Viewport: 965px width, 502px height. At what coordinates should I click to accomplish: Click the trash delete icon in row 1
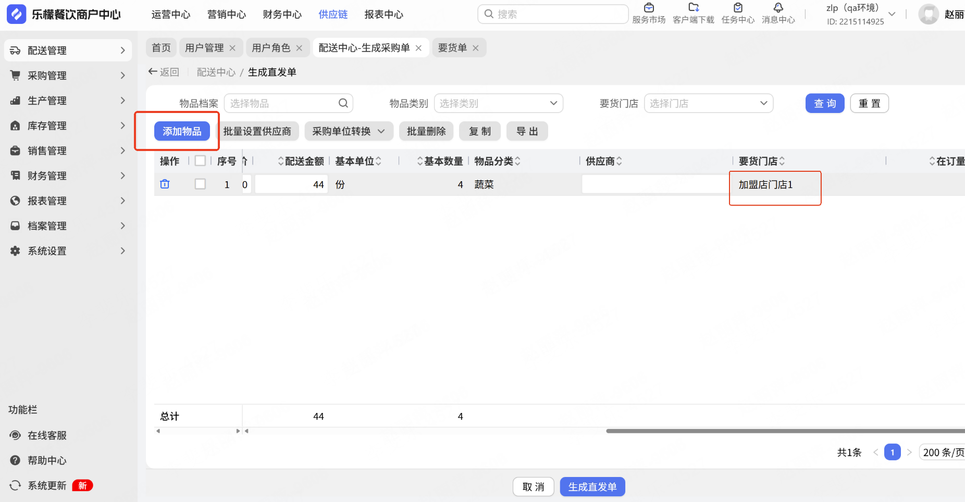coord(165,184)
